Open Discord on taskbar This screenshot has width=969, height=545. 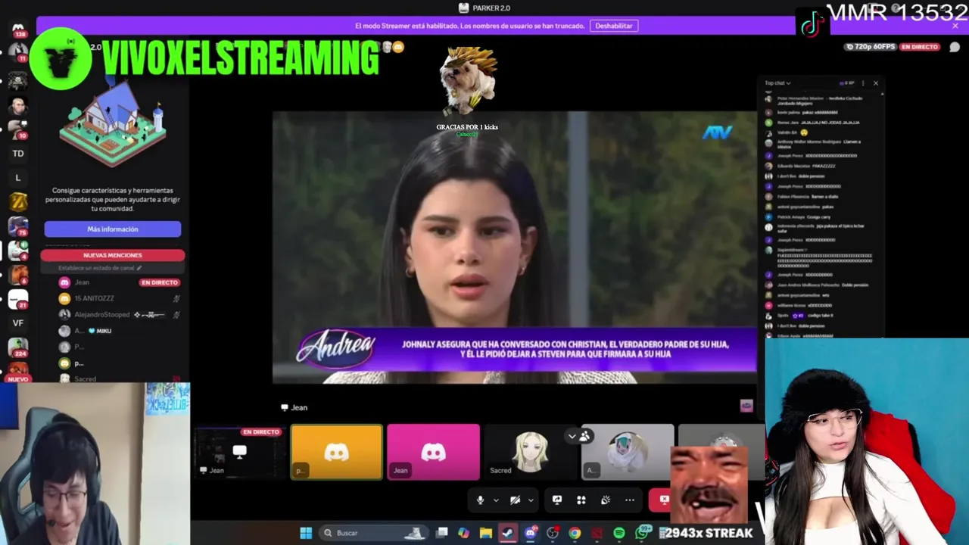click(x=530, y=533)
